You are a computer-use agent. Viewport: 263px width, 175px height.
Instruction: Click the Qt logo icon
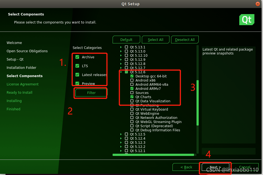point(247,20)
